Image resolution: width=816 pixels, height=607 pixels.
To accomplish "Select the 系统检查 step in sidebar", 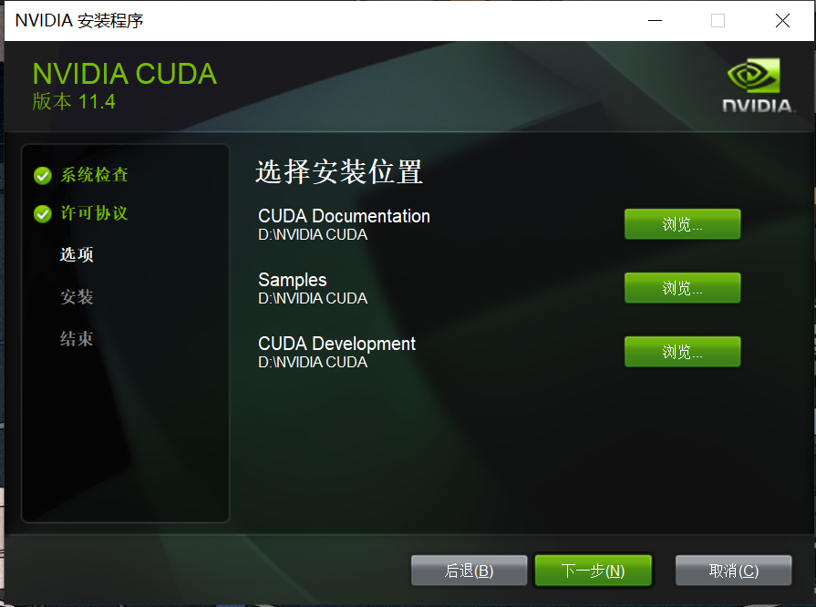I will coord(94,175).
